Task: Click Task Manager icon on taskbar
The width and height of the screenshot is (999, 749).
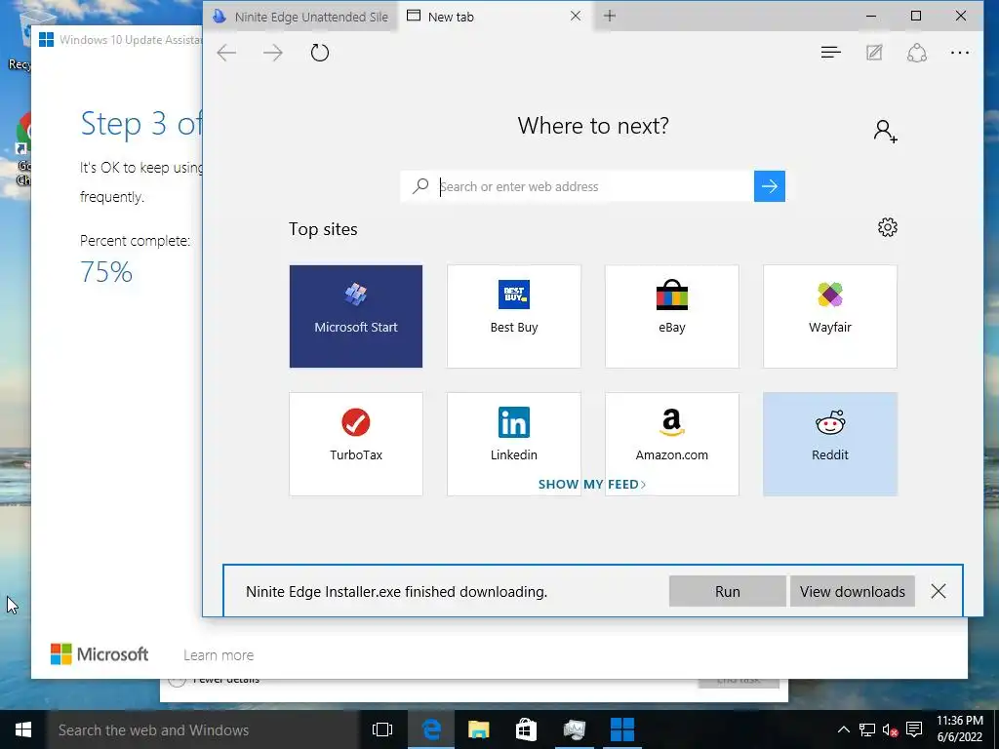Action: 574,729
